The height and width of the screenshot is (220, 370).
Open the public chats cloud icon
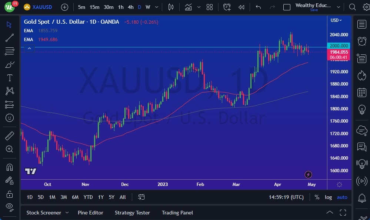[362, 130]
